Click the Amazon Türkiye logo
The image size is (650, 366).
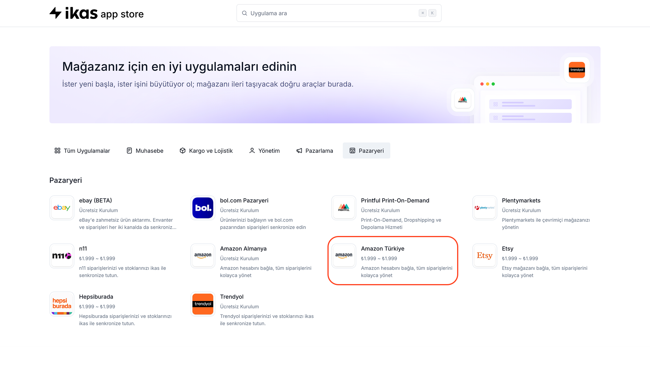click(344, 256)
